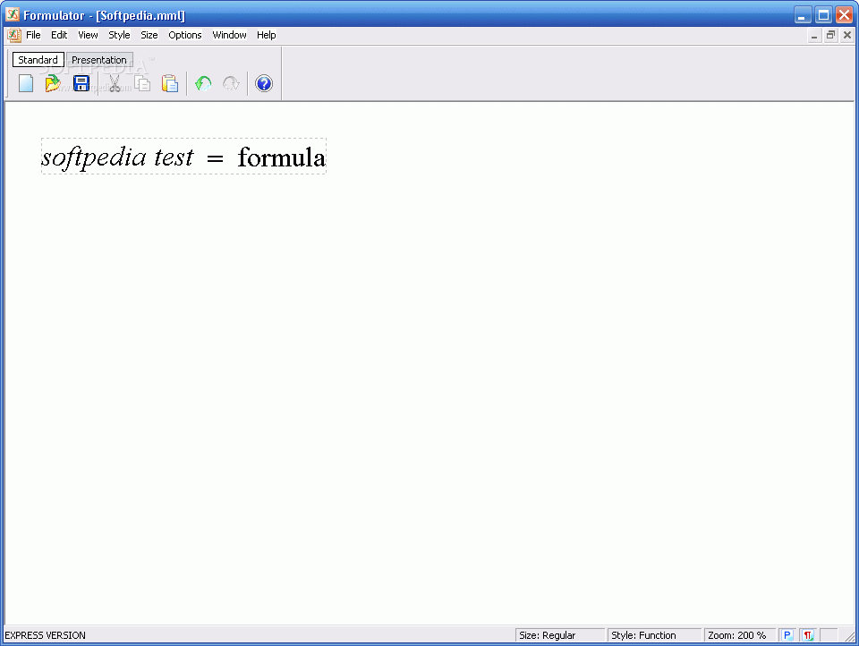Undo the last action with the green arrow
859x646 pixels.
point(203,83)
